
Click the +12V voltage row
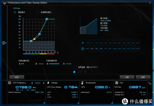click(x=62, y=92)
